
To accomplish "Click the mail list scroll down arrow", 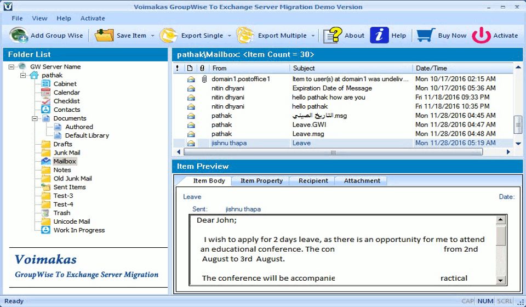I will click(518, 144).
